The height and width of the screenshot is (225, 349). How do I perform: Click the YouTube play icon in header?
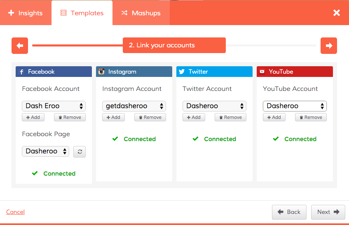pos(262,72)
